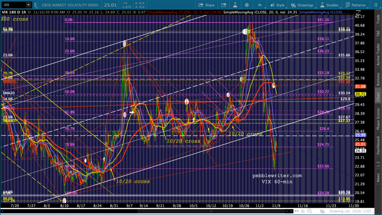Click the $38.11 Fibonacci level label

[x=323, y=39]
